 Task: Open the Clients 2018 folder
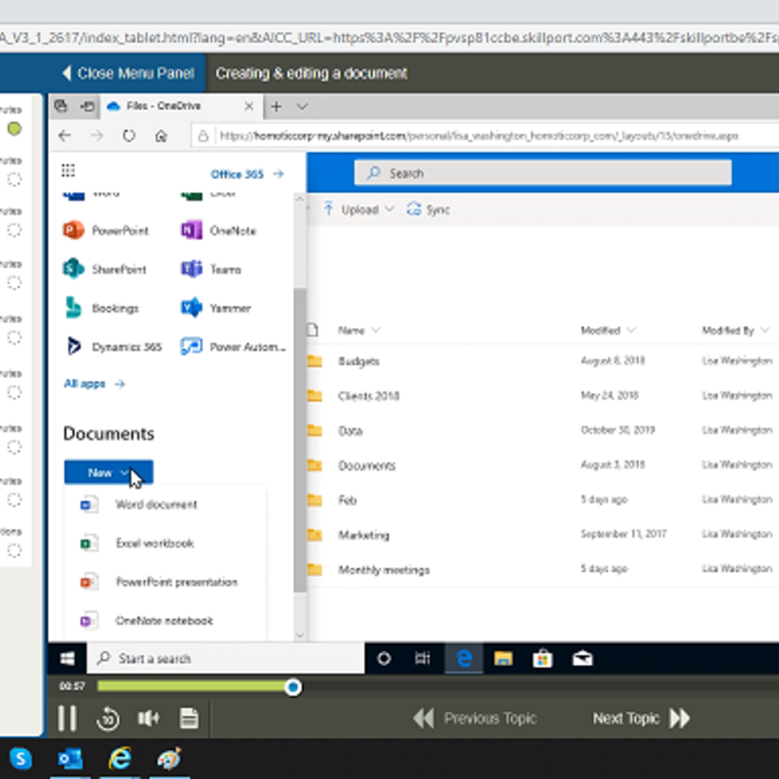coord(369,396)
